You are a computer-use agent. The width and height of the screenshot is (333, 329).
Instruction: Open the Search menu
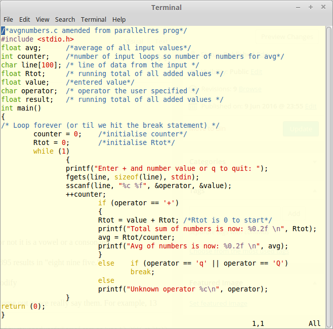(x=65, y=19)
